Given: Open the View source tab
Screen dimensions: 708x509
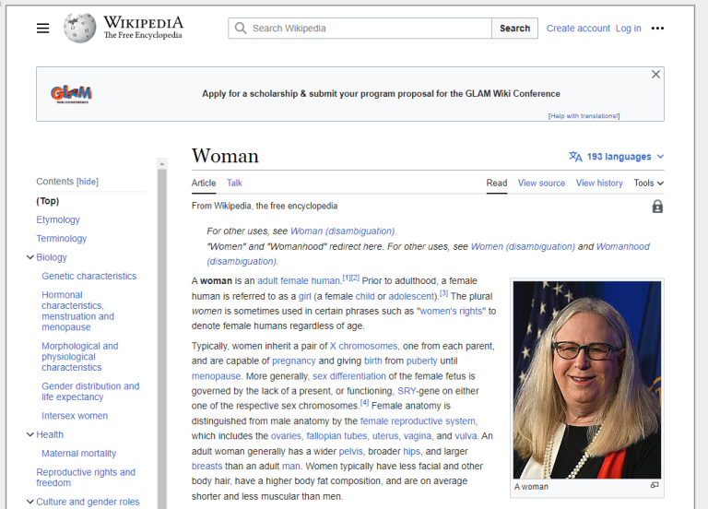Looking at the screenshot, I should pos(541,183).
